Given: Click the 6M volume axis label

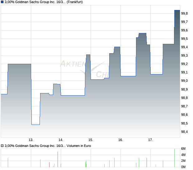Looking at the screenshot, I should pos(183,149).
